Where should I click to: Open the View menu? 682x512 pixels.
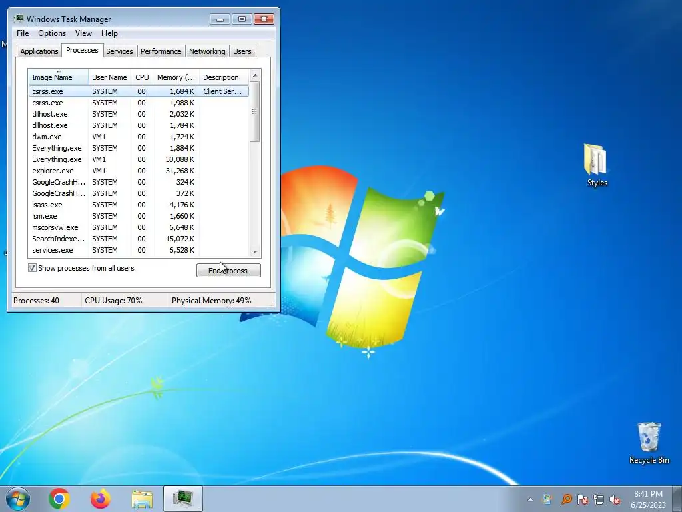(x=83, y=33)
